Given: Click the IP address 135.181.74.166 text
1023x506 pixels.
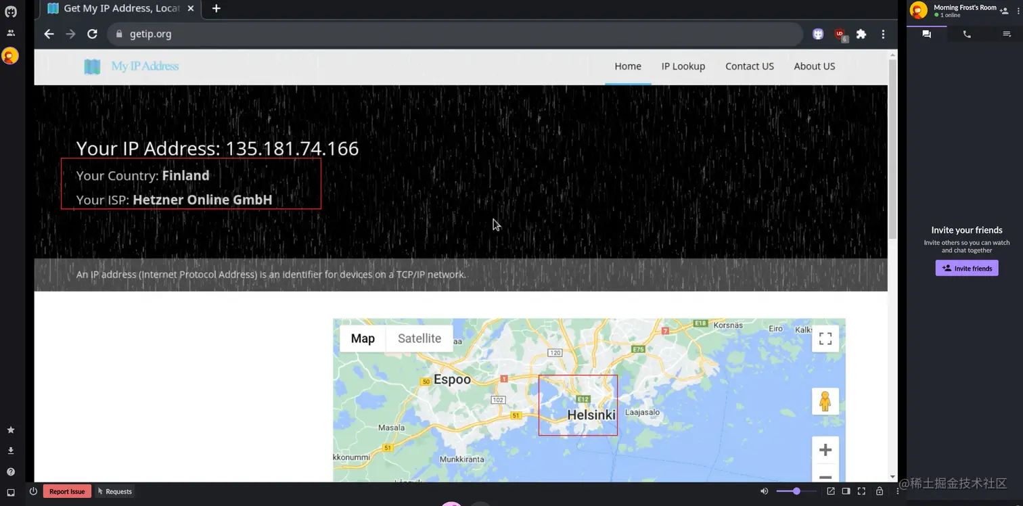Looking at the screenshot, I should click(x=292, y=149).
